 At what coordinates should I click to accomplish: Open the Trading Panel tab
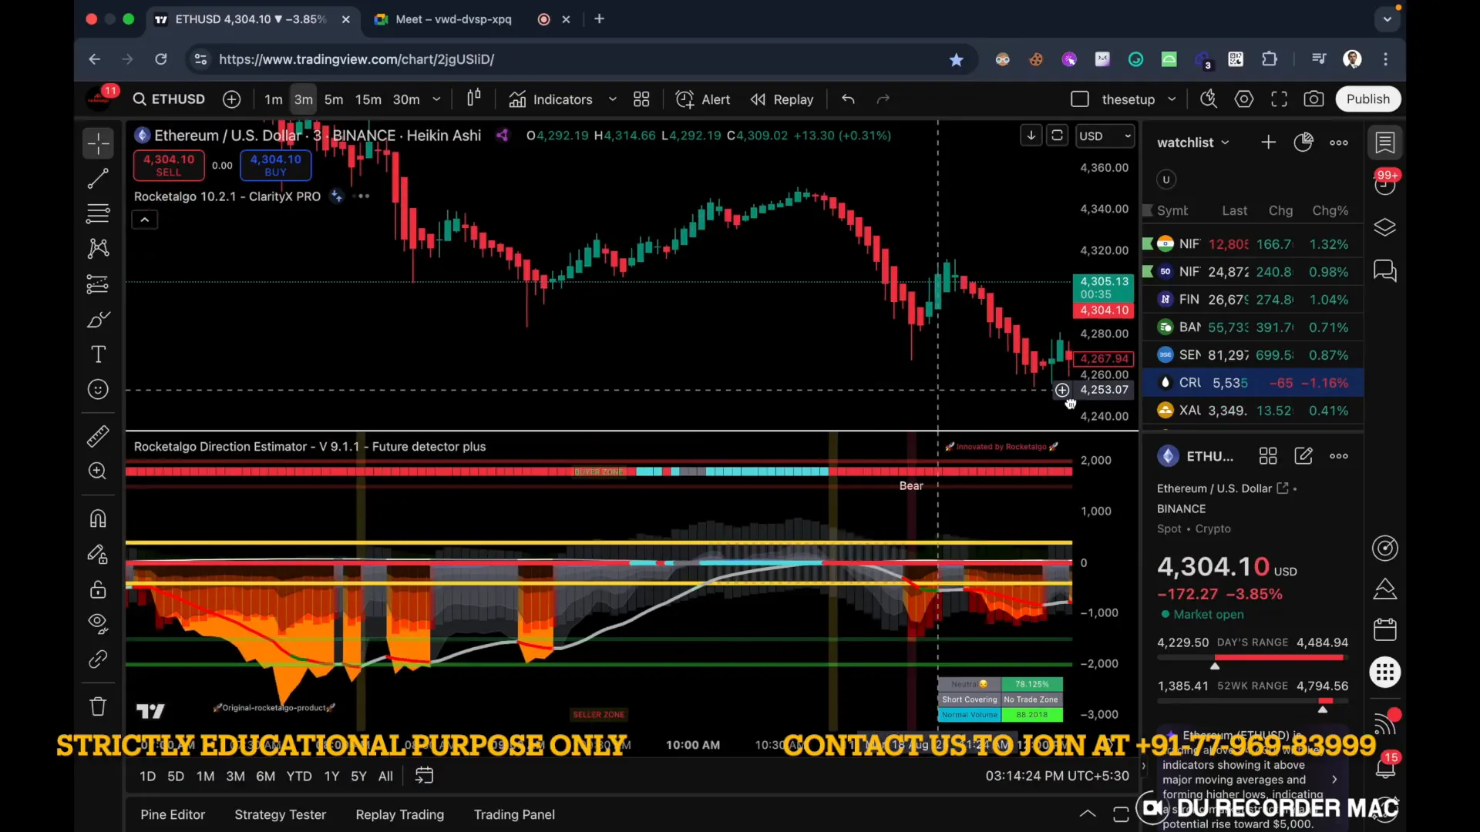tap(514, 814)
